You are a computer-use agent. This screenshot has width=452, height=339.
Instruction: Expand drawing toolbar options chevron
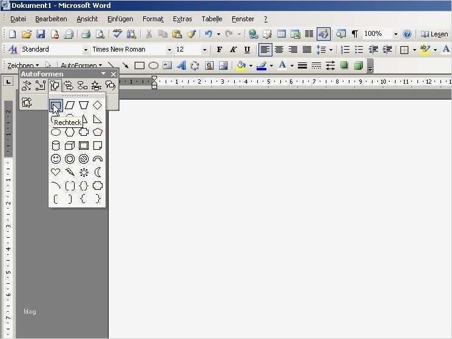(x=371, y=66)
